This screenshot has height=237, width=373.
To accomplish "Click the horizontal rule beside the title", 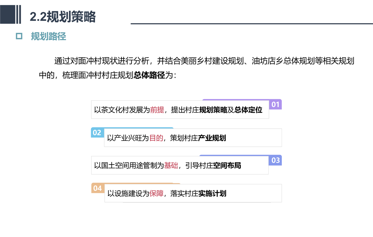I will [x=252, y=24].
